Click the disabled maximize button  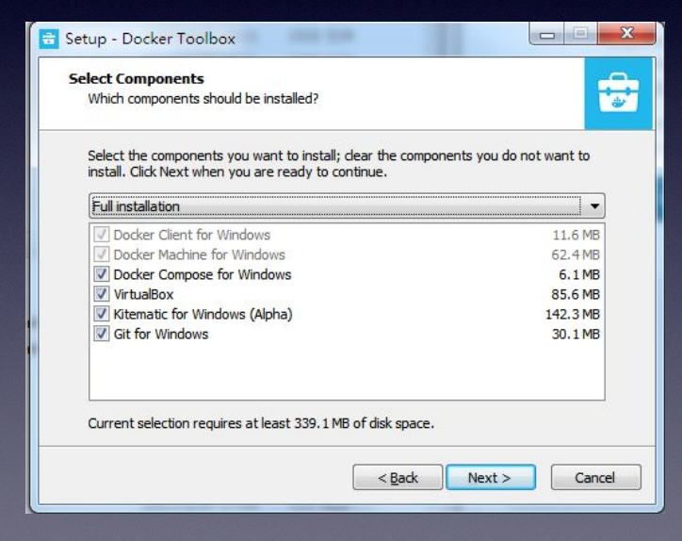click(580, 34)
